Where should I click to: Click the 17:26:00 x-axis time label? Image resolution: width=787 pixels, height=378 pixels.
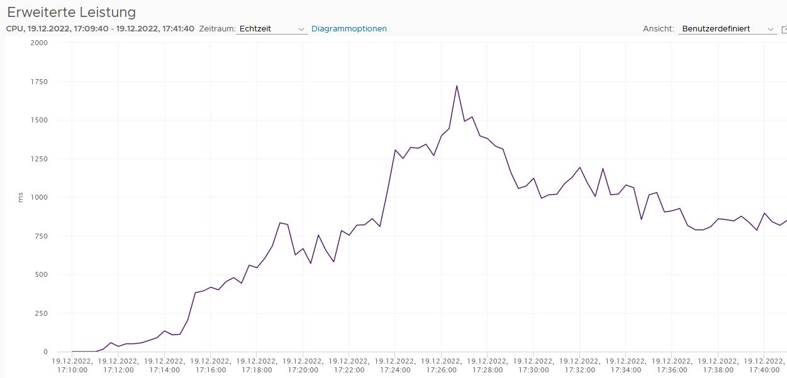point(441,366)
